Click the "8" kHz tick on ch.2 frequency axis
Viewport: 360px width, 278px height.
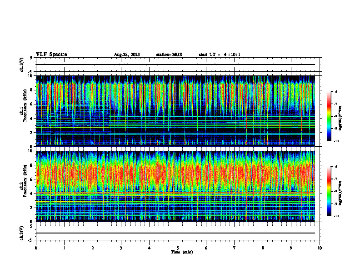point(32,165)
